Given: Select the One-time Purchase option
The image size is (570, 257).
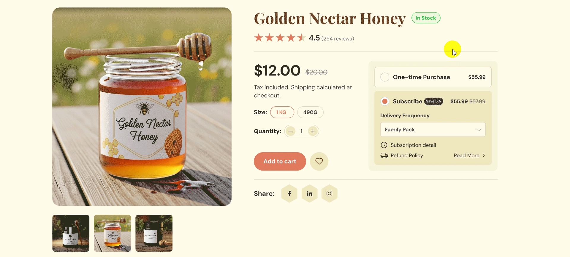Looking at the screenshot, I should 385,77.
